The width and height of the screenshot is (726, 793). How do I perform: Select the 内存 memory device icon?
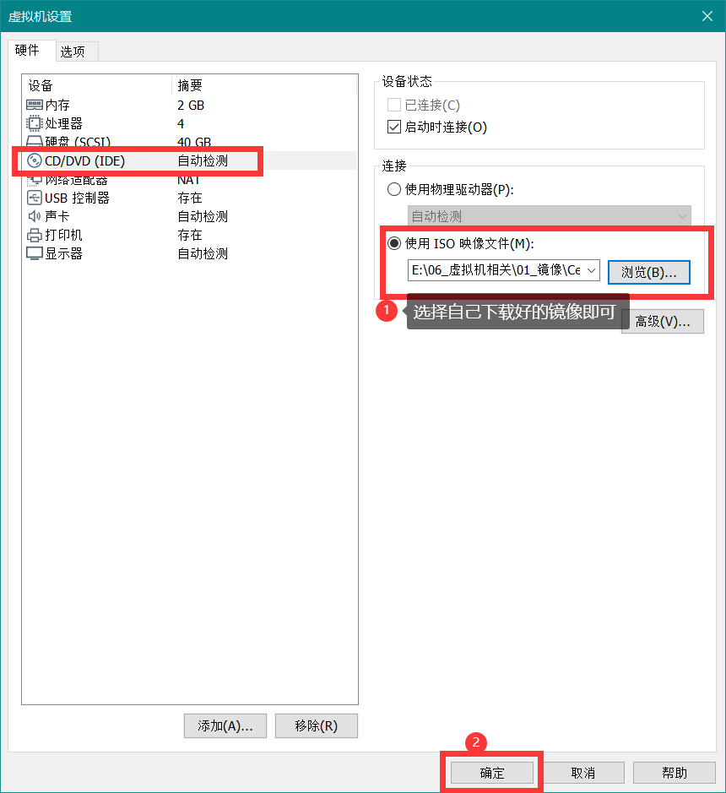tap(35, 105)
